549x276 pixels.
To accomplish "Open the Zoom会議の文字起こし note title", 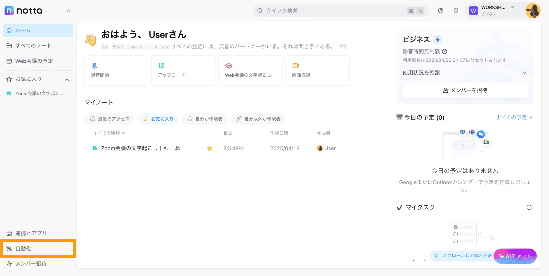I will click(x=136, y=148).
